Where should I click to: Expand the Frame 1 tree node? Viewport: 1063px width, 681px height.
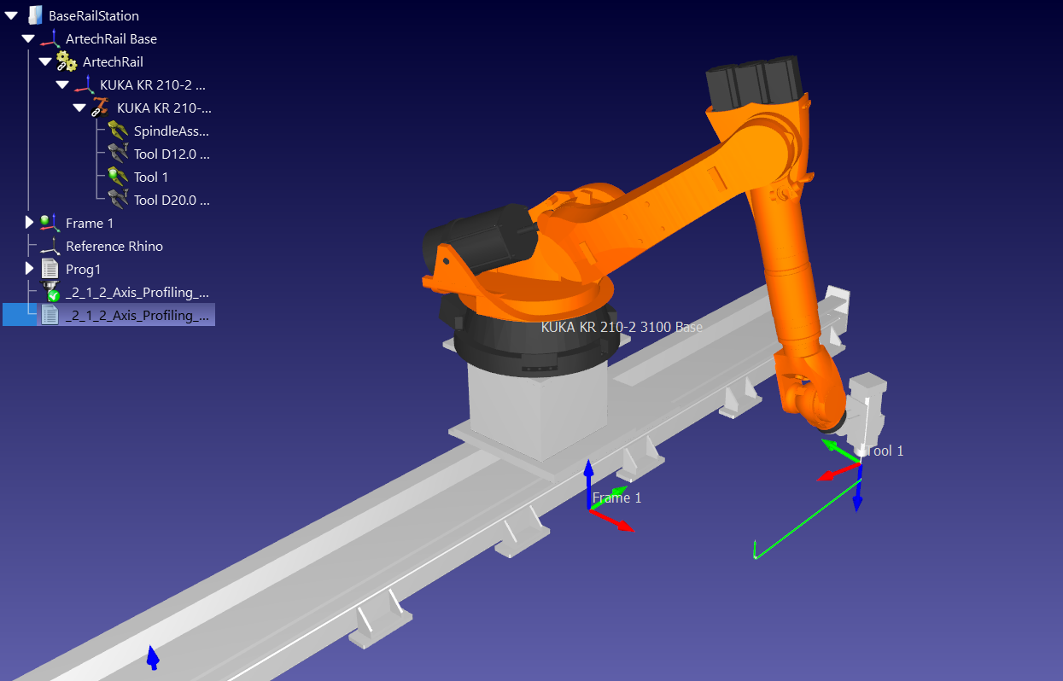click(x=29, y=223)
